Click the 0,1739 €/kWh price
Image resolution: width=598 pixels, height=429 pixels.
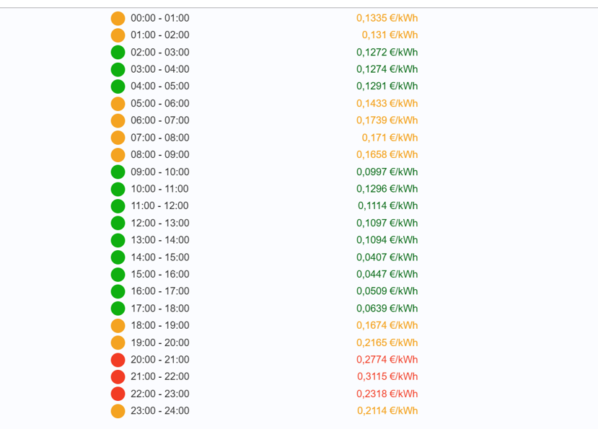387,120
